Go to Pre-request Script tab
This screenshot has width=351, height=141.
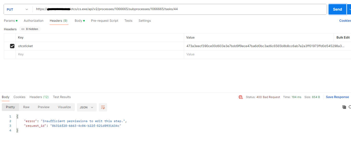(105, 21)
